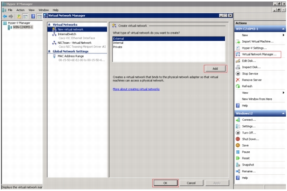
Task: Click the Hyper-V Settings icon
Action: coord(238,48)
